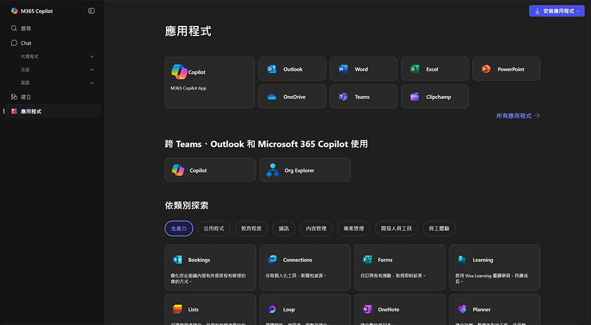Image resolution: width=591 pixels, height=325 pixels.
Task: Click the 'OneNote' card title text
Action: [389, 310]
